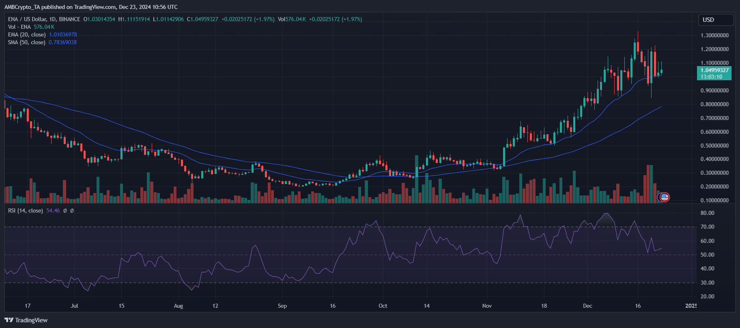Screen dimensions: 740x328
Task: Click the BINANCE exchange label
Action: 69,19
